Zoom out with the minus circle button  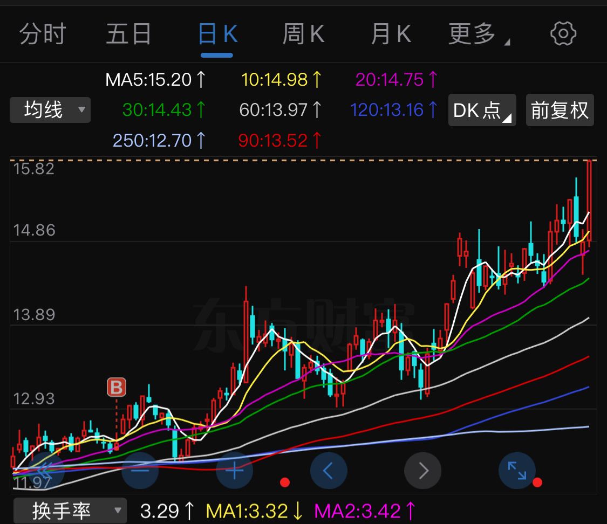pyautogui.click(x=140, y=471)
